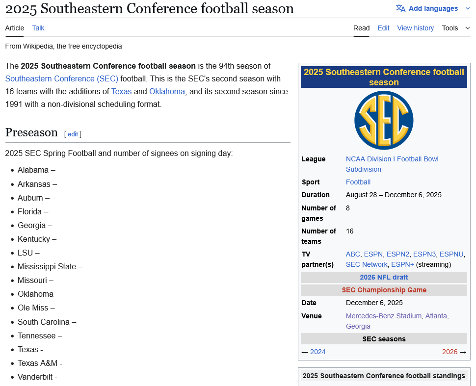The width and height of the screenshot is (476, 386).
Task: Click the SEC logo image
Action: [384, 120]
